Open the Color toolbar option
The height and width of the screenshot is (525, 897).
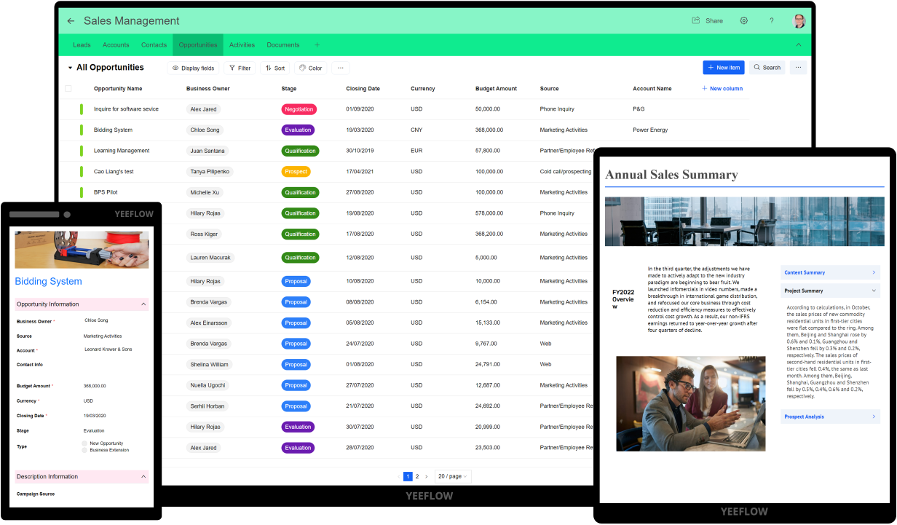pos(310,68)
